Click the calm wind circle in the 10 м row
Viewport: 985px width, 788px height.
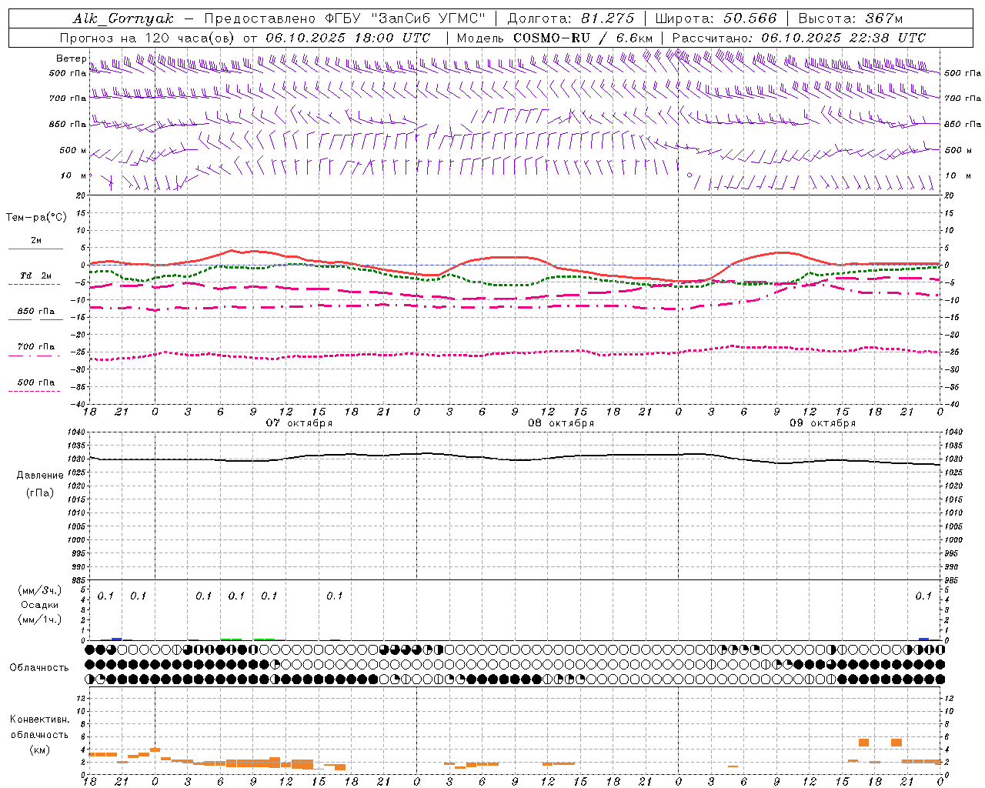pyautogui.click(x=689, y=175)
